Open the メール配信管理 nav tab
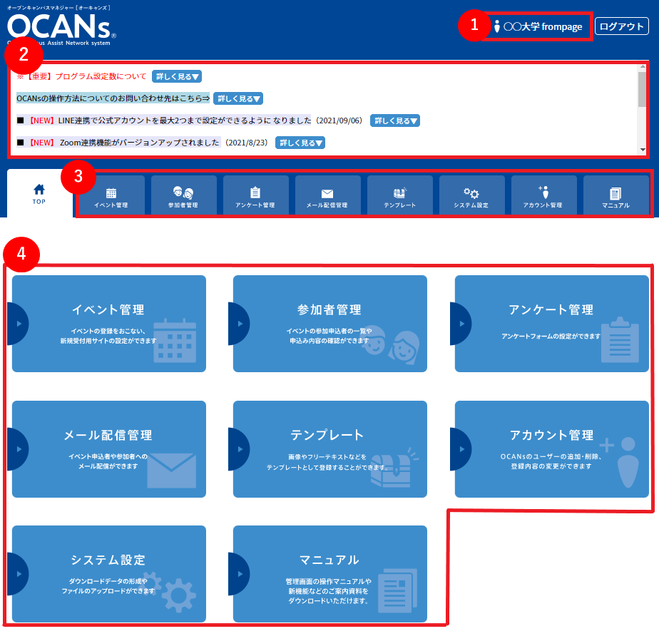 coord(327,196)
